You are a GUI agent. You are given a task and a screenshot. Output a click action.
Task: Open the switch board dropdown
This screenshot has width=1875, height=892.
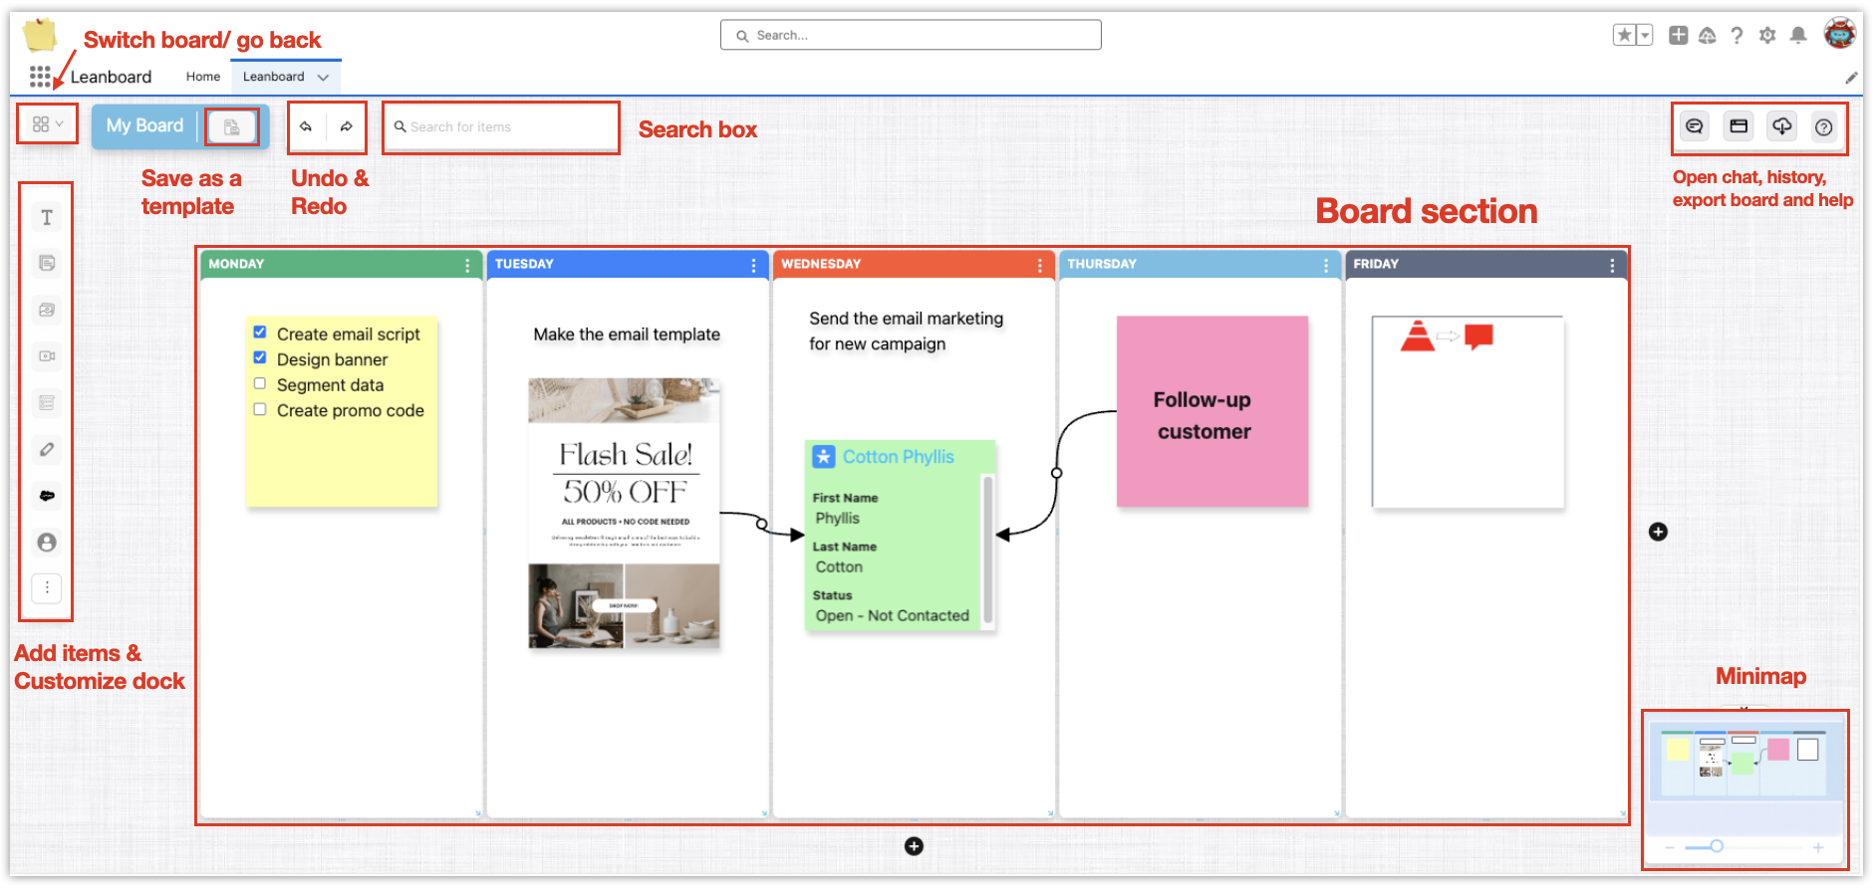47,124
